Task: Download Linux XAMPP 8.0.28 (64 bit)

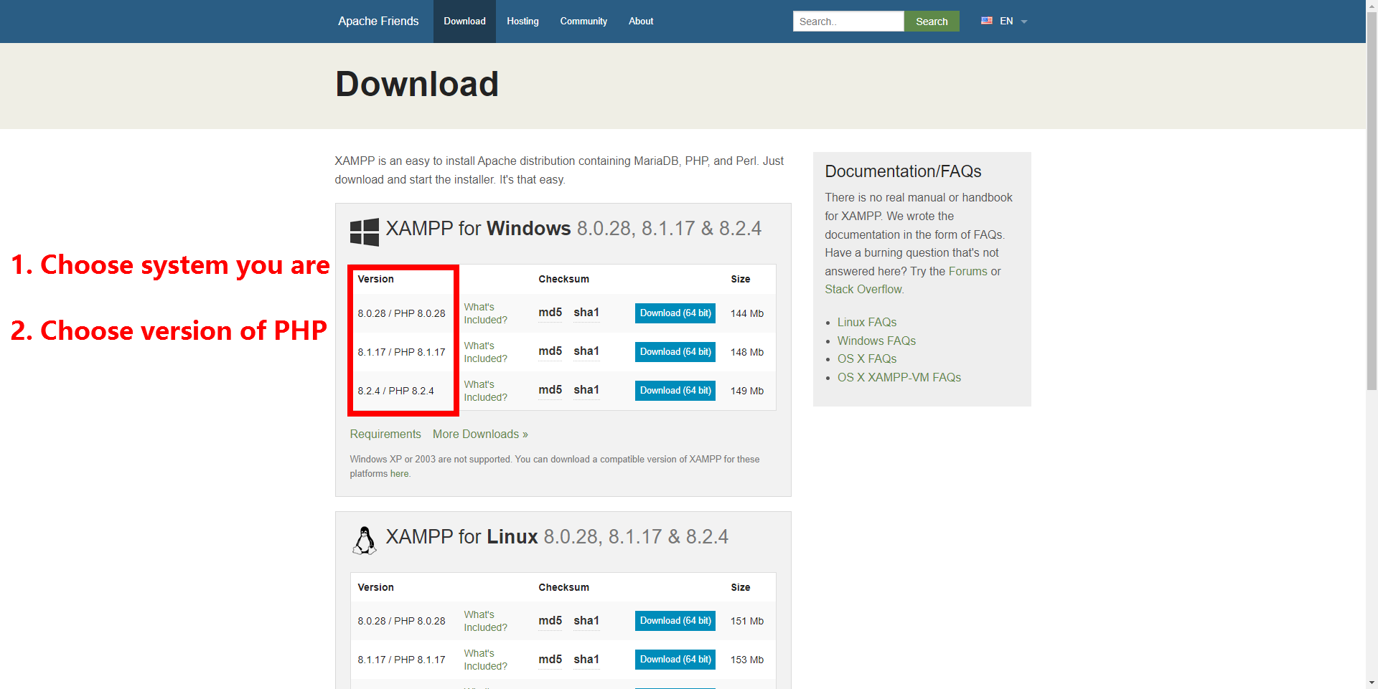Action: [675, 621]
